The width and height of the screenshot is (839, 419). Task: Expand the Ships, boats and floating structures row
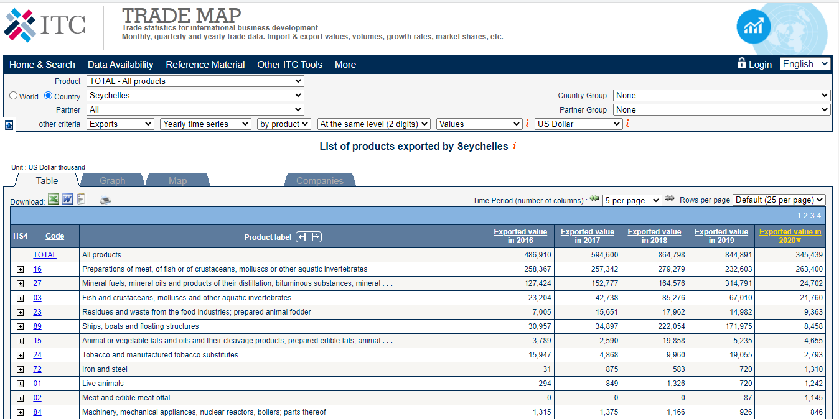click(20, 327)
